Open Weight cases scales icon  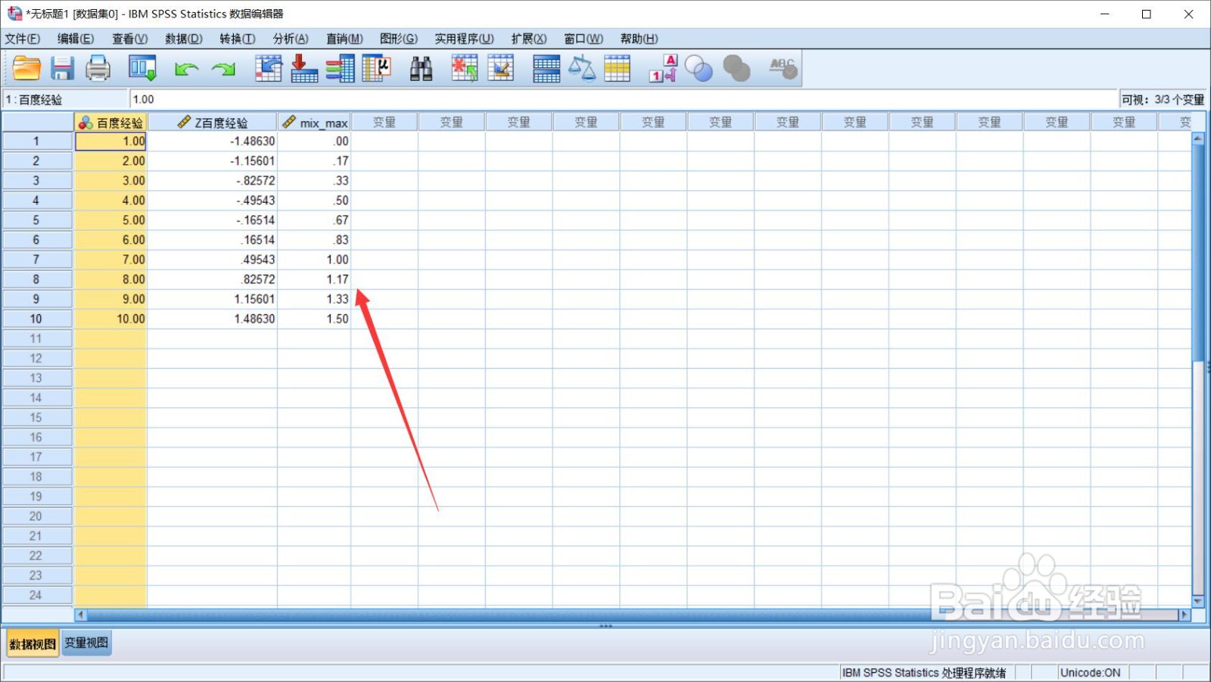pyautogui.click(x=581, y=69)
